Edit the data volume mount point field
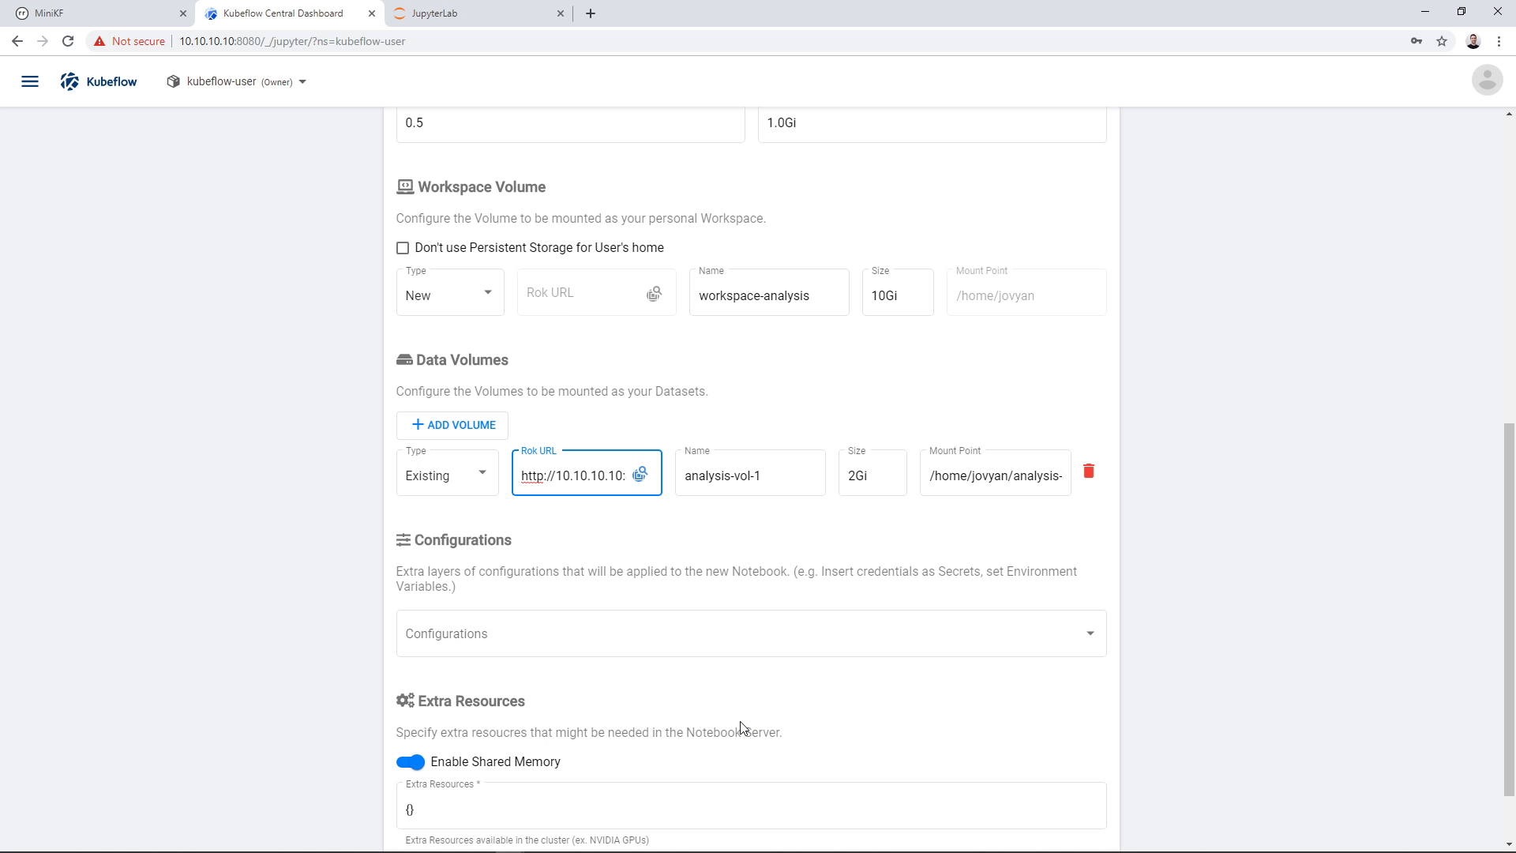Screen dimensions: 1516x853 [996, 473]
